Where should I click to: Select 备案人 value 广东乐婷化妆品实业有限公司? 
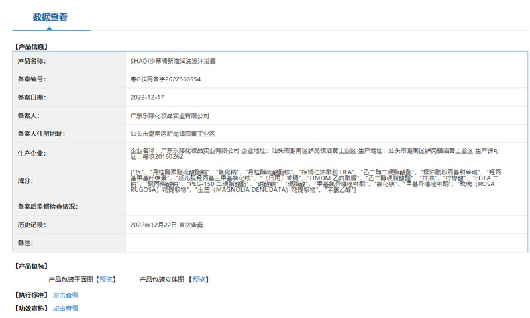(170, 116)
